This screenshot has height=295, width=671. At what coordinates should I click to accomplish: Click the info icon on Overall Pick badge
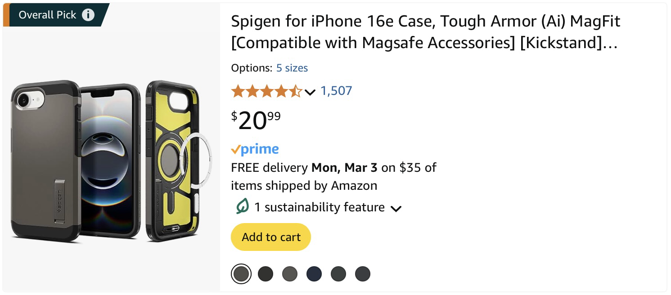point(88,14)
